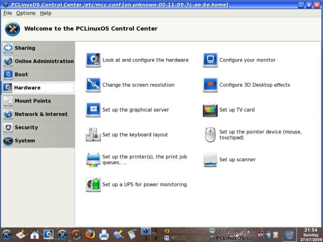Click the red lifebuoy help icon in the taskbar
323x242 pixels.
point(76,235)
